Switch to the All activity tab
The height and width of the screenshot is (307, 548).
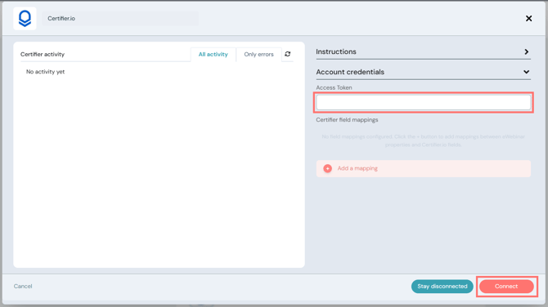pyautogui.click(x=213, y=55)
